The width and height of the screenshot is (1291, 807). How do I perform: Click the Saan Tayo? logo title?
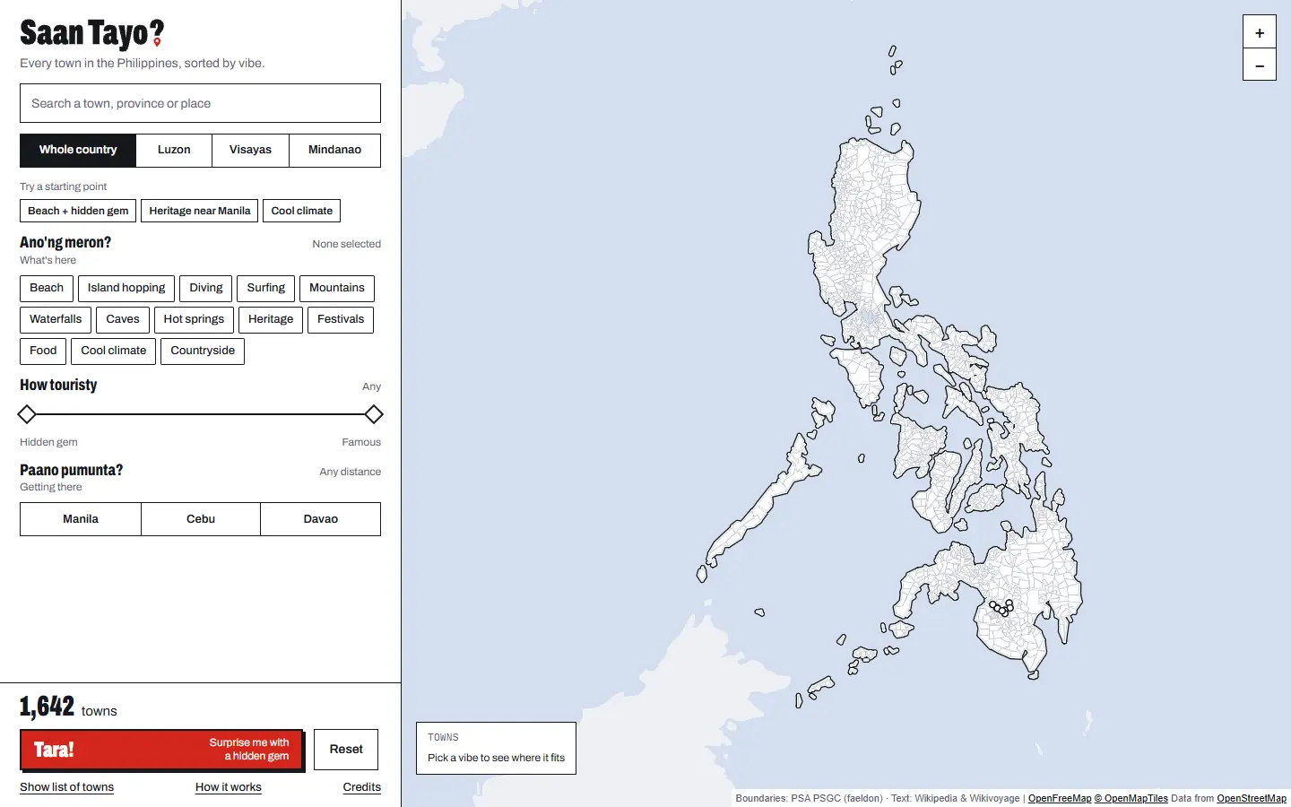[91, 34]
